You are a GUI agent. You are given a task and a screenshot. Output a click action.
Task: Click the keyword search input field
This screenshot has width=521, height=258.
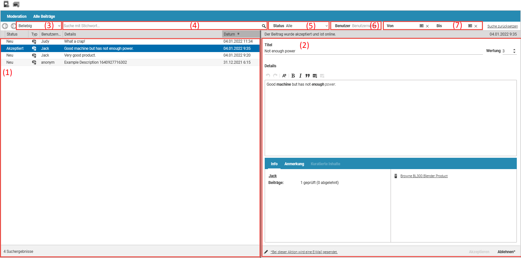[161, 26]
